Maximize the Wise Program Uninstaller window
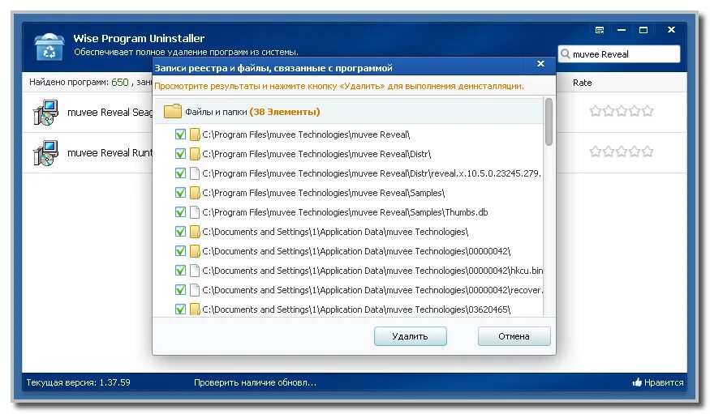Viewport: 710px width, 414px height. [x=643, y=30]
